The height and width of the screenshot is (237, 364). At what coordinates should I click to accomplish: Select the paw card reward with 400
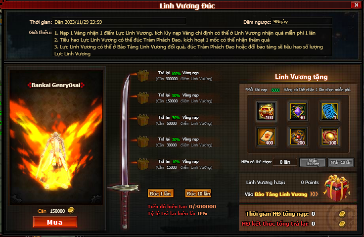(266, 137)
